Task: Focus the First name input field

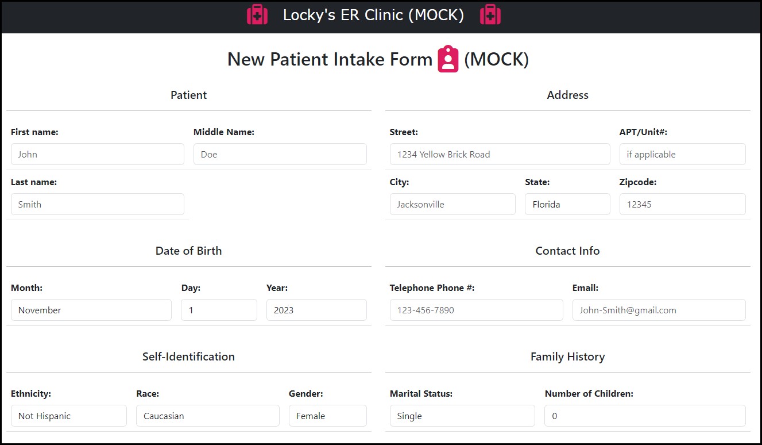Action: point(98,154)
